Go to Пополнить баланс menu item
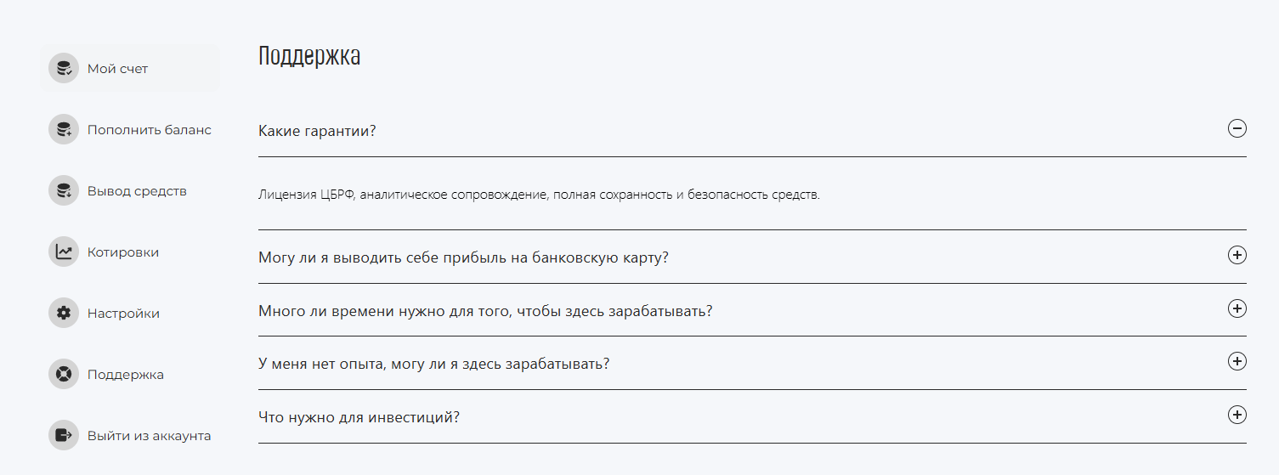Screen dimensions: 1279x475 (130, 129)
